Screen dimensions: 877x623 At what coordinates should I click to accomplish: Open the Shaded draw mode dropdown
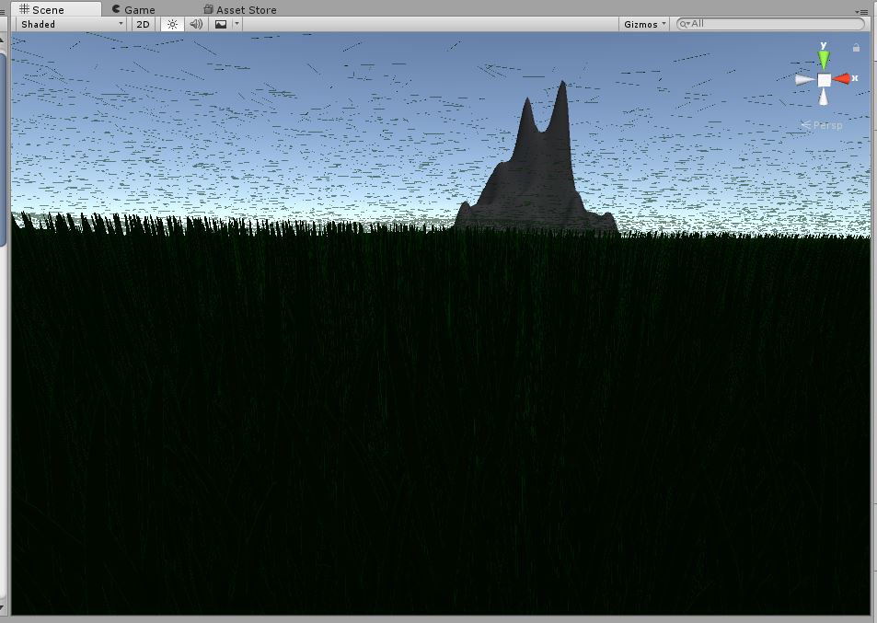coord(69,25)
